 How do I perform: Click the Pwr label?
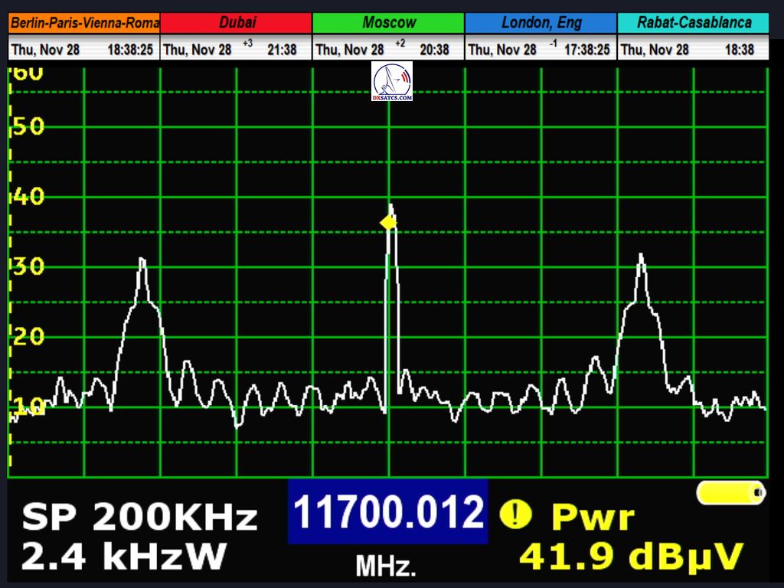tap(593, 518)
